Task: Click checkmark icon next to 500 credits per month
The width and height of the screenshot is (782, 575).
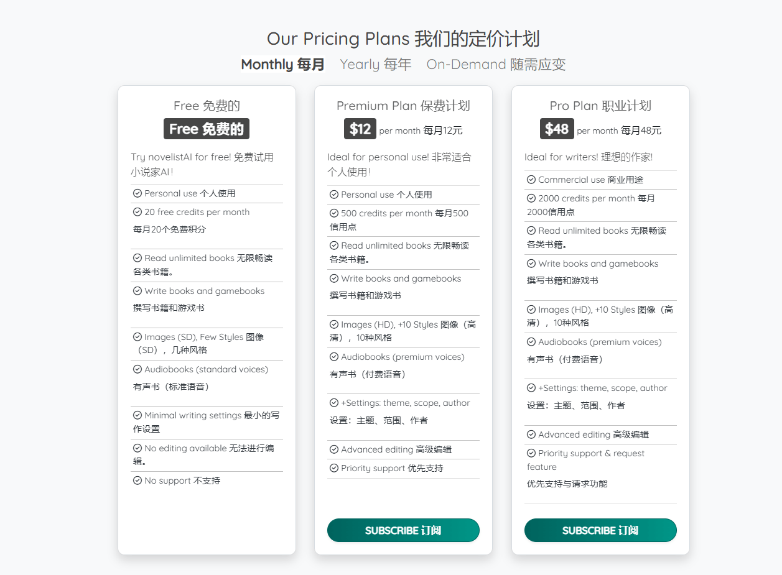Action: pos(334,213)
